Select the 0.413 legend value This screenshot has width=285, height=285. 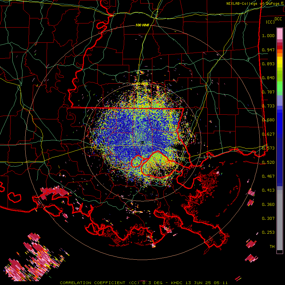click(x=268, y=190)
